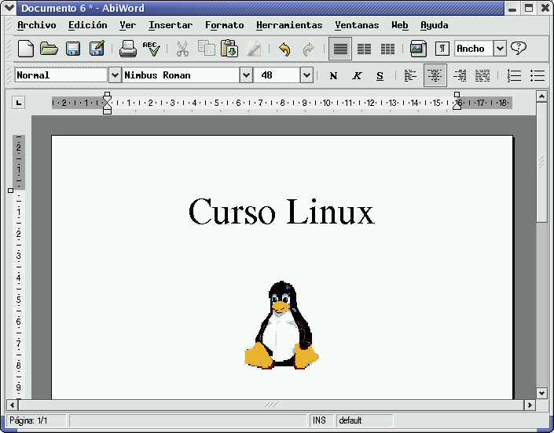The width and height of the screenshot is (554, 433).
Task: Open the Edición menu
Action: 88,25
